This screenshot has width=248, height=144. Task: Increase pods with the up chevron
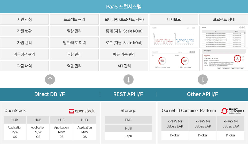(243, 57)
